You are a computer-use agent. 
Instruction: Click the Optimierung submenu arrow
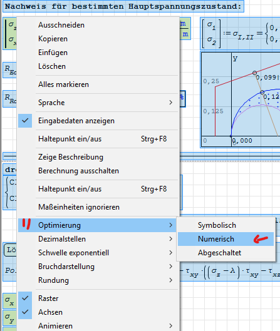(x=171, y=225)
